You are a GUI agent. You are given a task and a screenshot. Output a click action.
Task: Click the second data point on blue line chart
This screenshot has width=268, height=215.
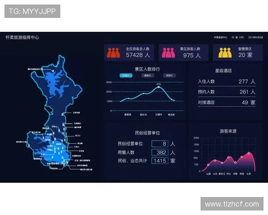point(143,94)
